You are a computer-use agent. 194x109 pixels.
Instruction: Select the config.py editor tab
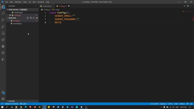click(x=63, y=6)
